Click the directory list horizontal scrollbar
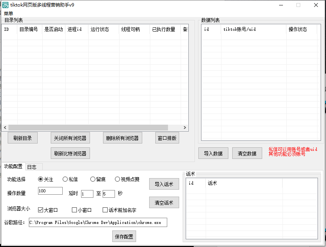The image size is (326, 247). click(88, 127)
